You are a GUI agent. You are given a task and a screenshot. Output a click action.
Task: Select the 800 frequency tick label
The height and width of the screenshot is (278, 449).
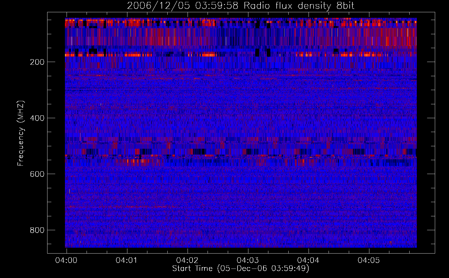pos(37,230)
